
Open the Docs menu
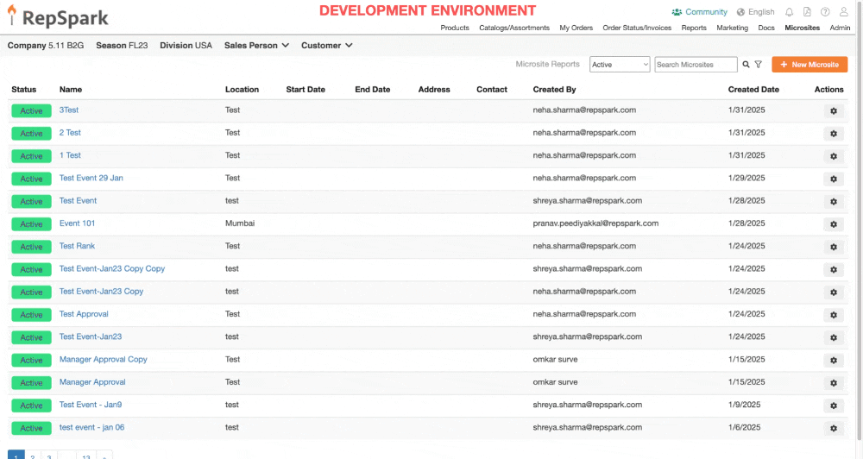(766, 28)
